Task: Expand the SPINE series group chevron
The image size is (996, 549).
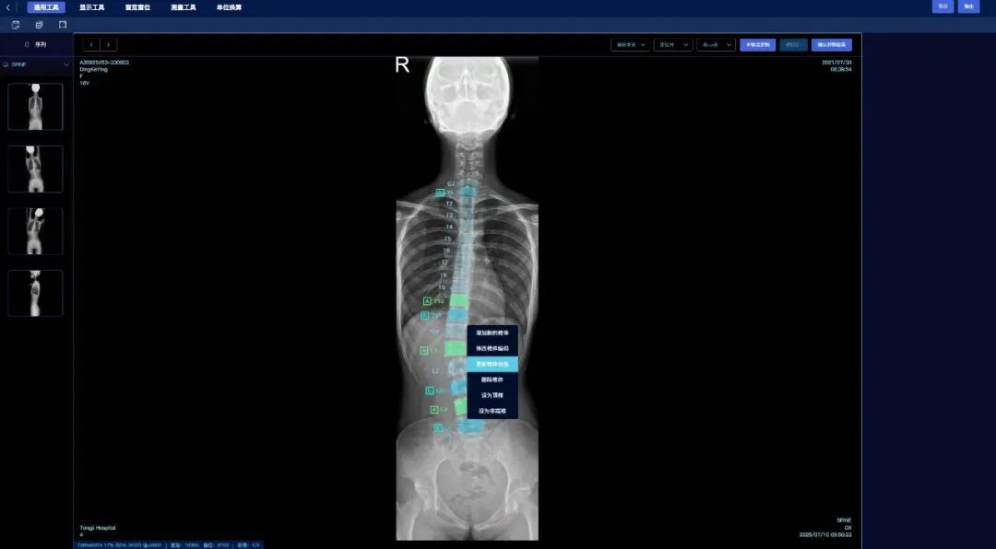Action: coord(66,64)
